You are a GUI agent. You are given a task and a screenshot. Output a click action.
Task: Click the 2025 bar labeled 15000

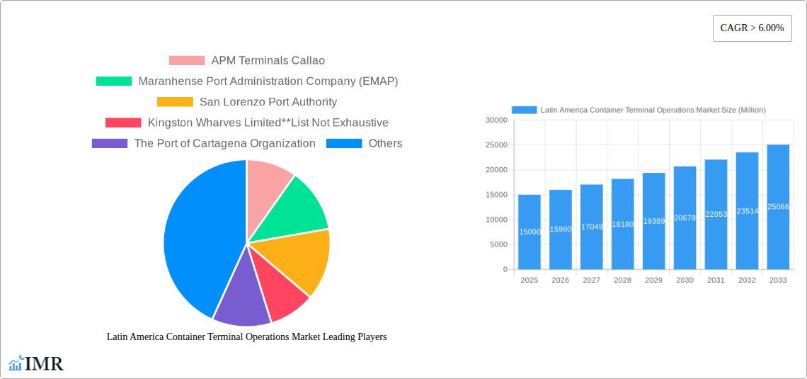coord(530,232)
